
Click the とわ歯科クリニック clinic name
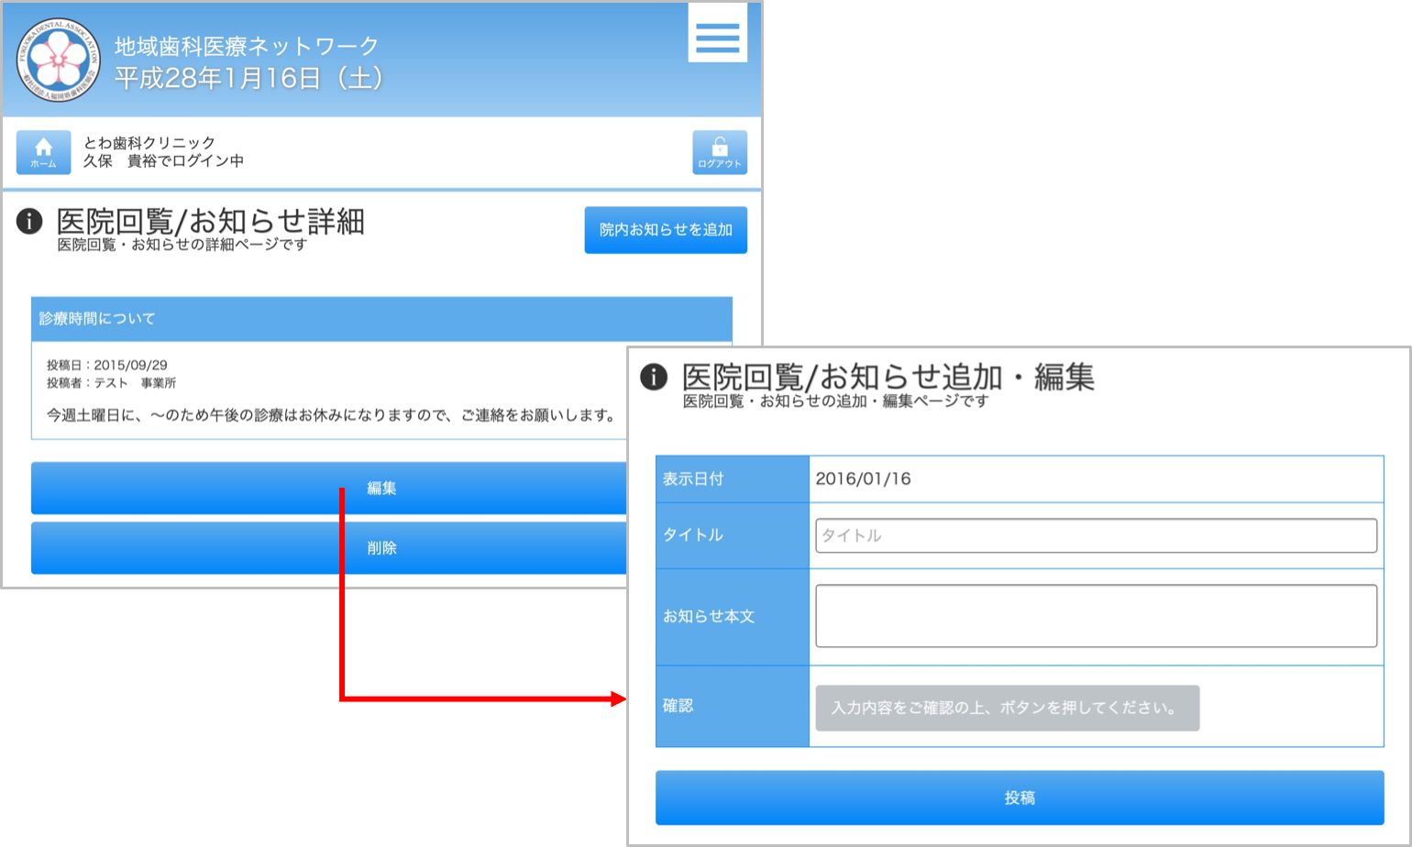coord(149,142)
